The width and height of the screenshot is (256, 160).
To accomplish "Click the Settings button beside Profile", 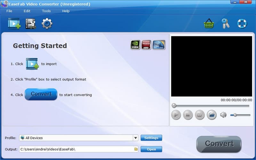I will click(151, 138).
